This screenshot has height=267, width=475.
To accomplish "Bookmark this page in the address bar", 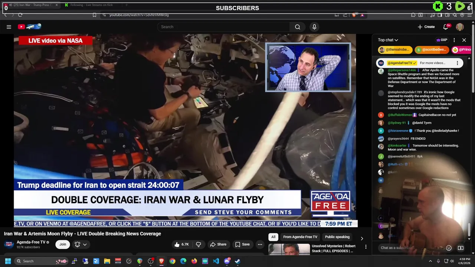I will pyautogui.click(x=94, y=15).
